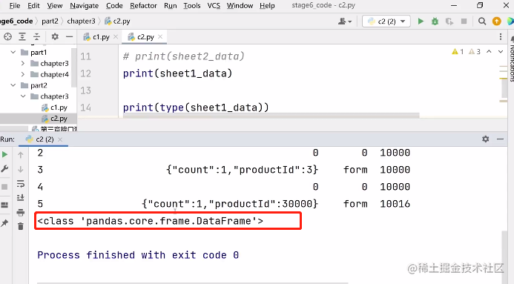
Task: Collapse the part1 folder
Action: click(x=13, y=52)
